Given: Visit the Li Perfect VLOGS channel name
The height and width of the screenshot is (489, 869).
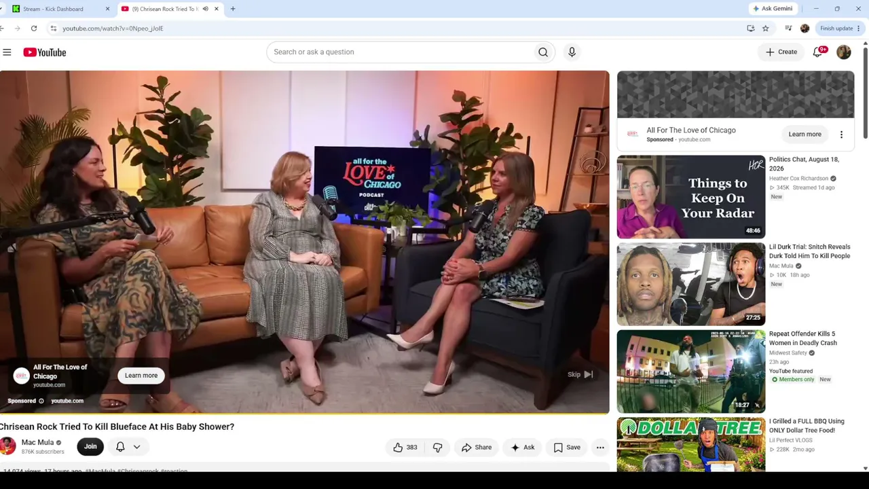Looking at the screenshot, I should 791,441.
